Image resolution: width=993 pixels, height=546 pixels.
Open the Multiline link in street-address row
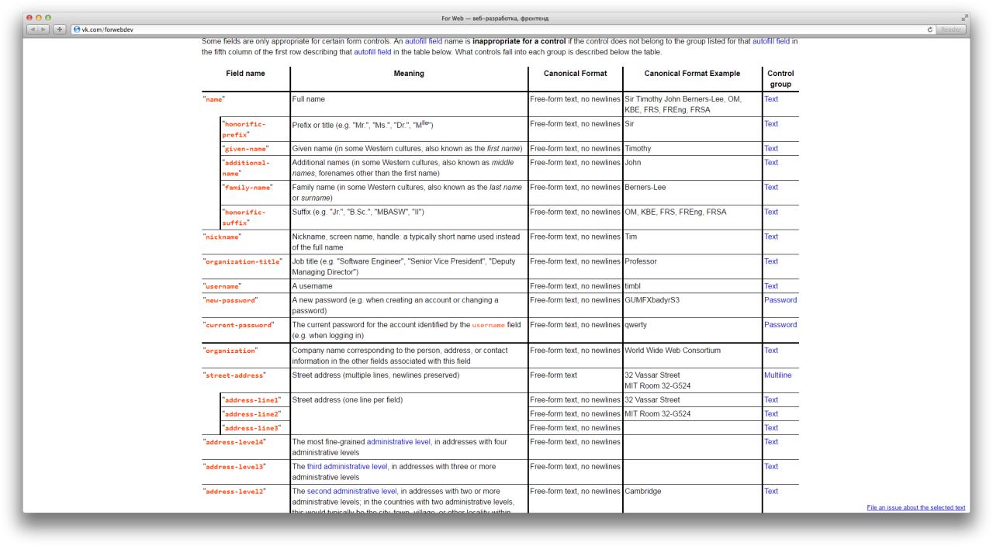point(777,375)
